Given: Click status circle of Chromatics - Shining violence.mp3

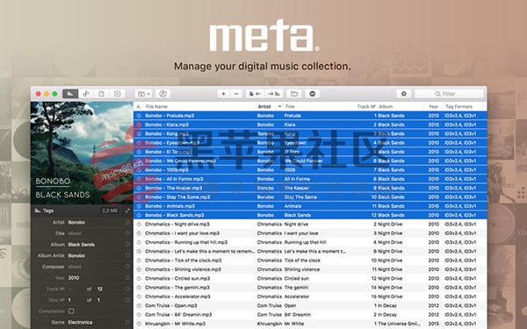Looking at the screenshot, I should pos(139,269).
